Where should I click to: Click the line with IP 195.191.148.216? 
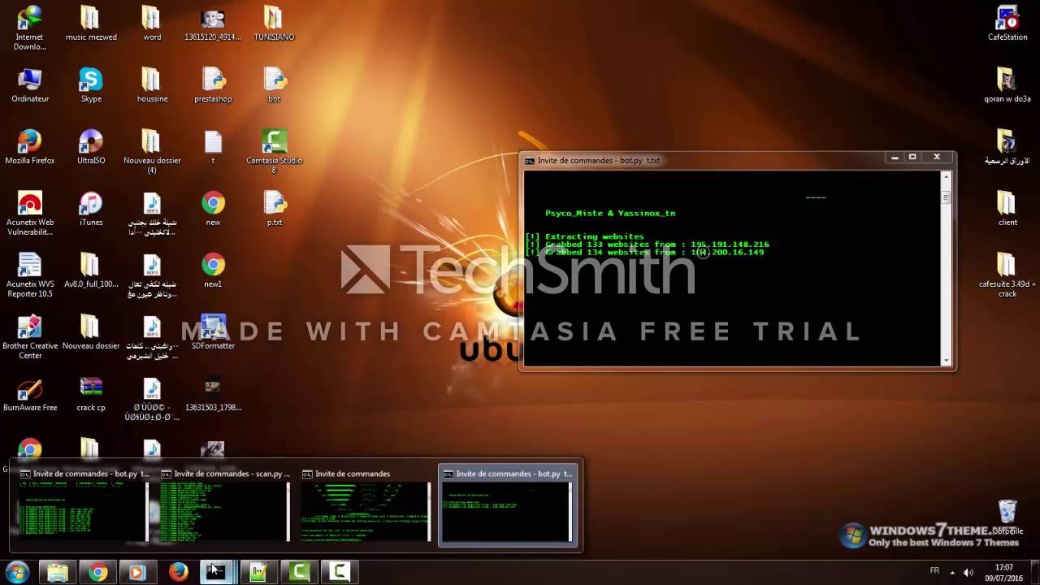pos(647,245)
